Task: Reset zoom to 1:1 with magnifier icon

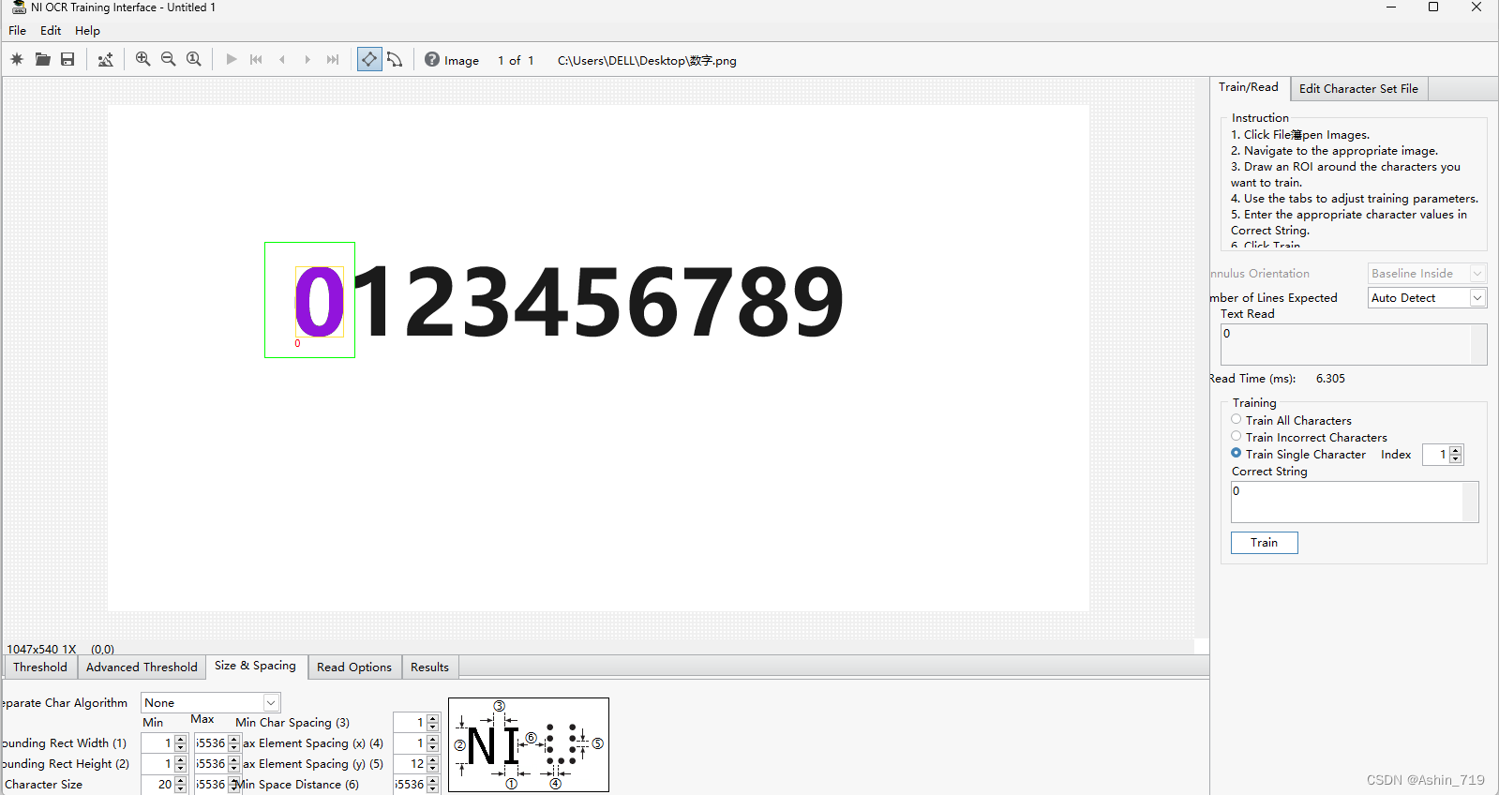Action: (193, 59)
